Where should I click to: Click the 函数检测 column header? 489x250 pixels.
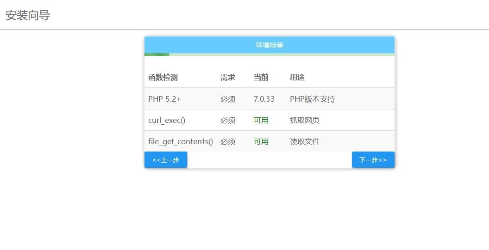tap(163, 78)
